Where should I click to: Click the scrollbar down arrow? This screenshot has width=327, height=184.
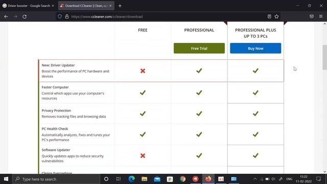[325, 172]
